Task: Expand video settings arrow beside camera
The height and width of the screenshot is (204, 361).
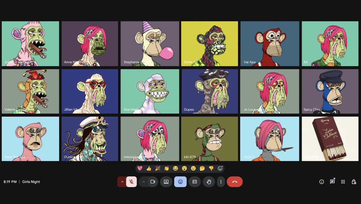Action: (x=144, y=182)
